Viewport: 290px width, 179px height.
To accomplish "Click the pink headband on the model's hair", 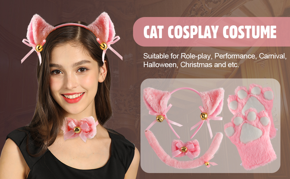I will coord(71,26).
